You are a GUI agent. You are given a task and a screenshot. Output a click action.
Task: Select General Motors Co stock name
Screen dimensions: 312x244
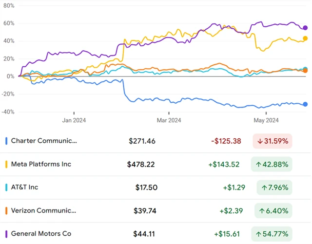coord(41,234)
